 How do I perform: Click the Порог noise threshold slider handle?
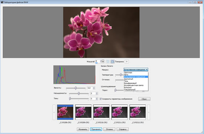115,90
